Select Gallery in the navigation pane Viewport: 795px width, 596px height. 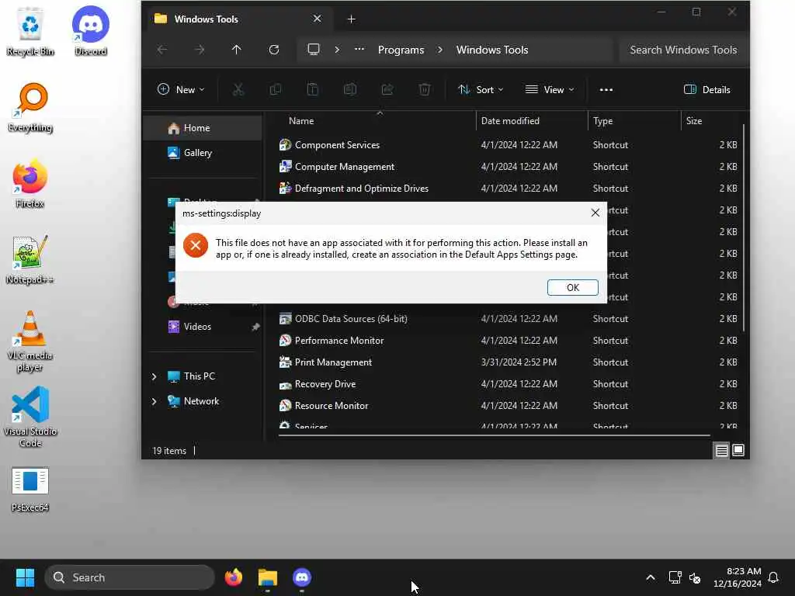click(x=203, y=153)
